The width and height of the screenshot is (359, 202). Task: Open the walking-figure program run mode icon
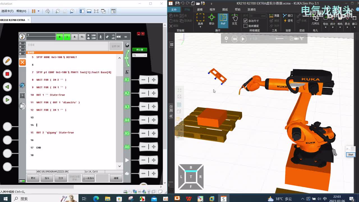point(100,37)
